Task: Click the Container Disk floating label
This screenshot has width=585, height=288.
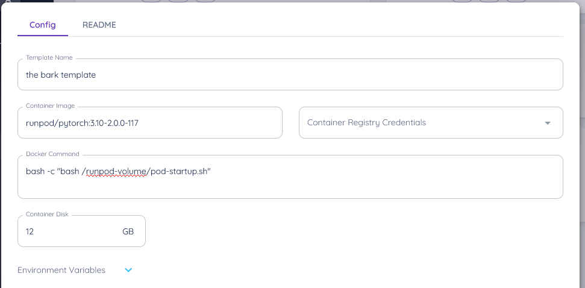Action: pyautogui.click(x=48, y=214)
